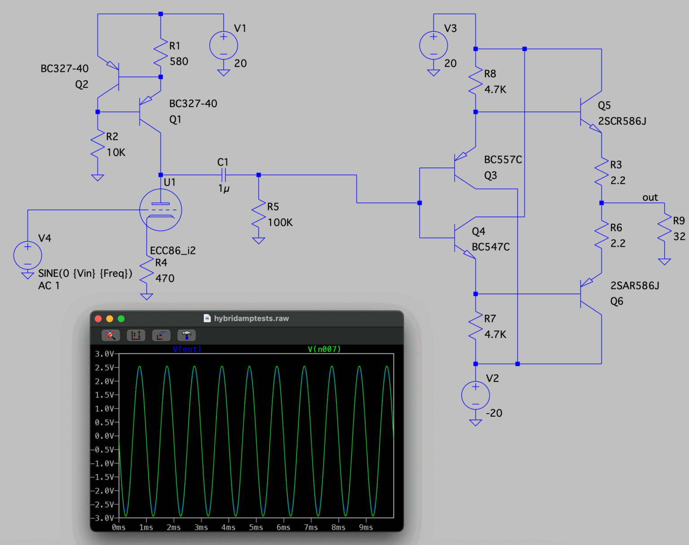Click the zoom-to-fit magnifier icon
The width and height of the screenshot is (689, 545).
(110, 335)
